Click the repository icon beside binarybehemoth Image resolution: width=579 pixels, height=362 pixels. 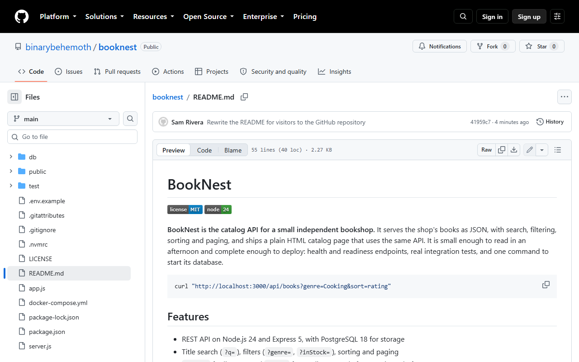tap(18, 47)
